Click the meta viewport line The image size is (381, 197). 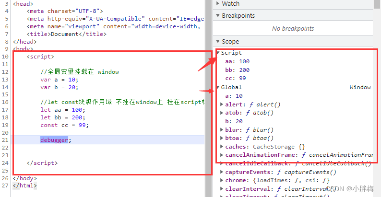pyautogui.click(x=113, y=26)
